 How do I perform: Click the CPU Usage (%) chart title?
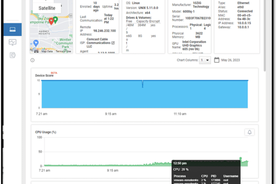45,132
